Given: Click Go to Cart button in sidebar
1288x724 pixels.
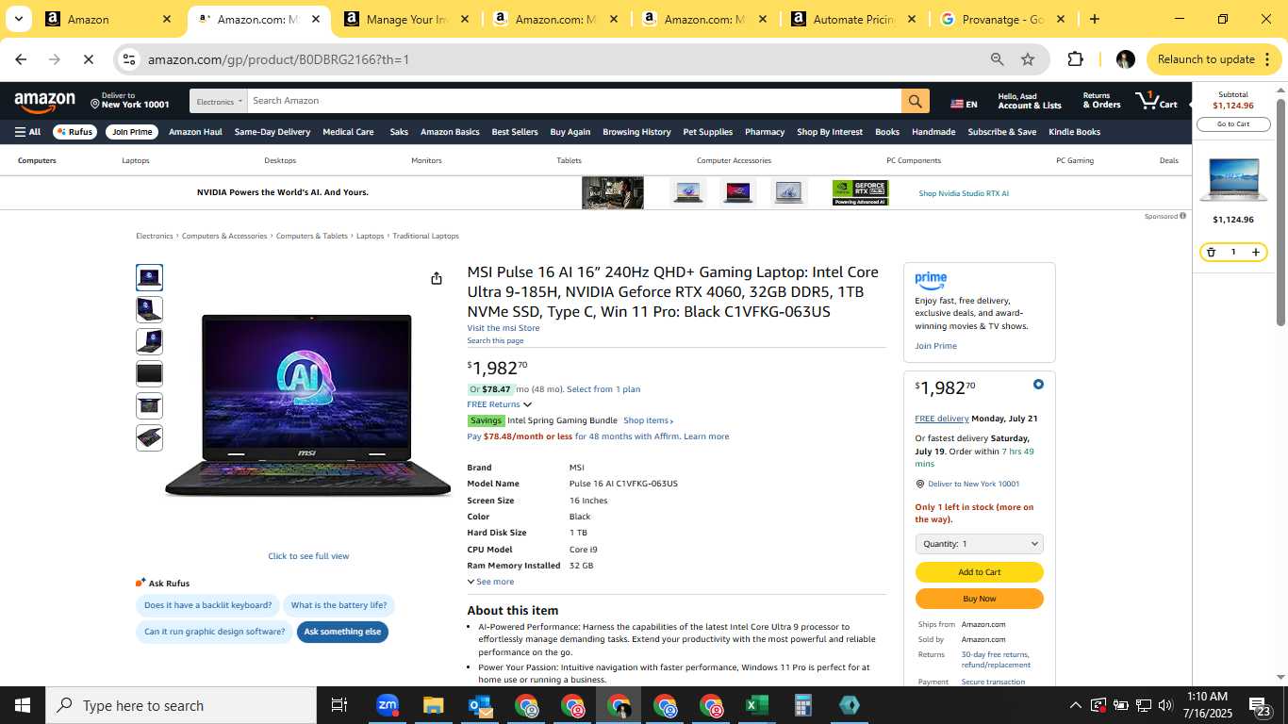Looking at the screenshot, I should (x=1233, y=124).
